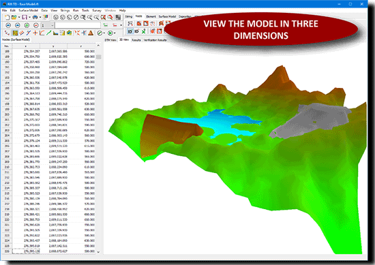
Task: Toggle the highlighted ID node label icon
Action: click(130, 31)
